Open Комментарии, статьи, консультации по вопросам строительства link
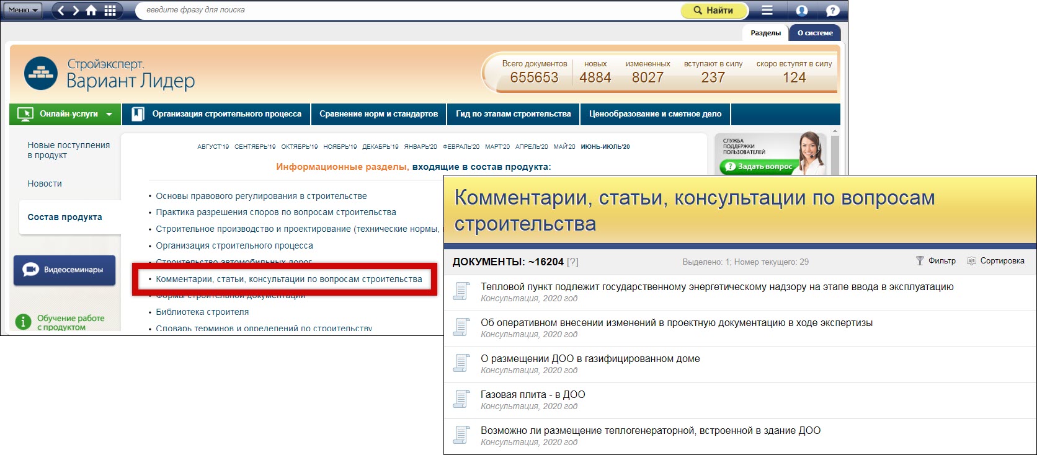Image resolution: width=1037 pixels, height=455 pixels. point(288,280)
